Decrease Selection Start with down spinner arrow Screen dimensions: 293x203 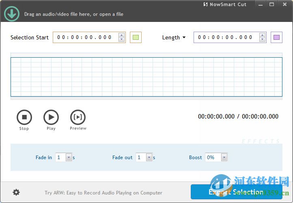121,39
